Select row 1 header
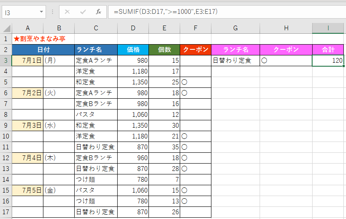The height and width of the screenshot is (219, 346). (x=6, y=39)
